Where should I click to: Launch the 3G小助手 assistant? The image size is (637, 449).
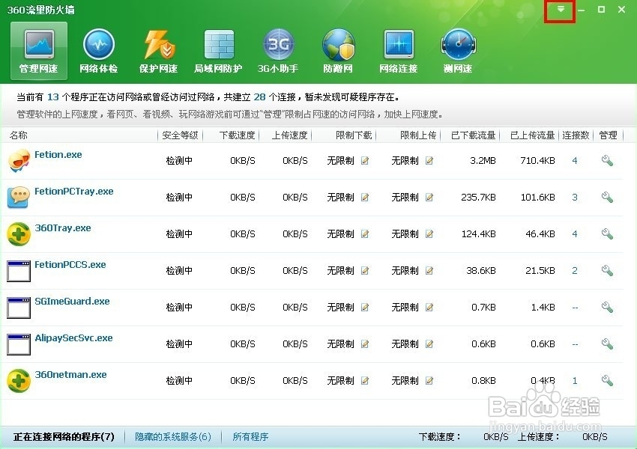(x=278, y=49)
